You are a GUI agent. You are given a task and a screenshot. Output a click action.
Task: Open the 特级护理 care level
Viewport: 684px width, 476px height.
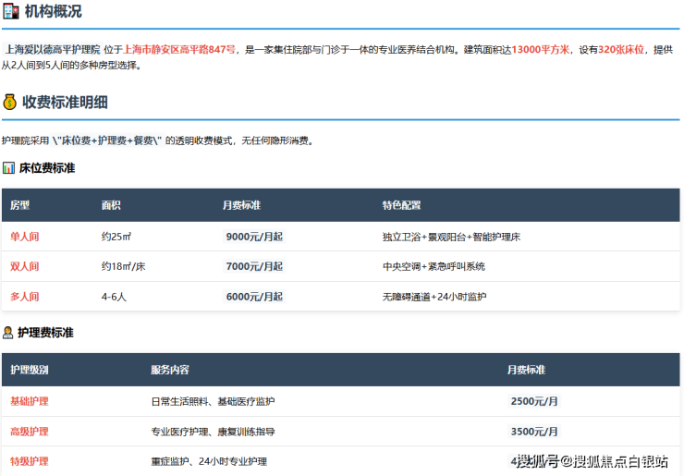click(29, 461)
